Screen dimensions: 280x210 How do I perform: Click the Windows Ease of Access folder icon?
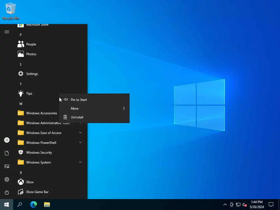21,133
